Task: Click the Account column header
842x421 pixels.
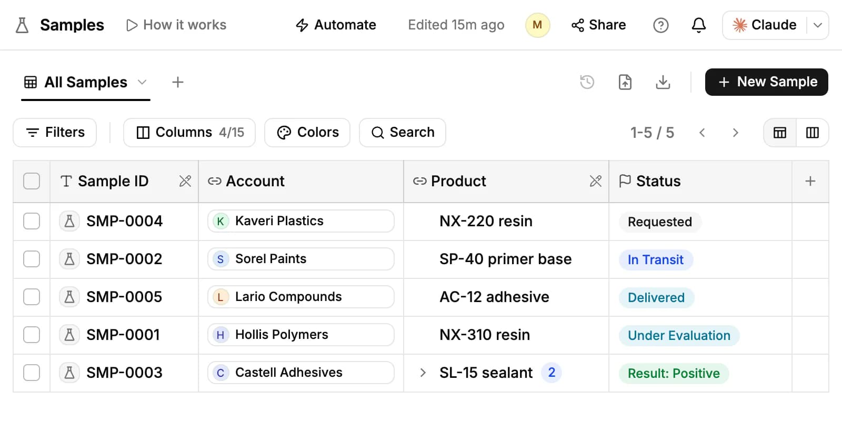Action: coord(300,181)
